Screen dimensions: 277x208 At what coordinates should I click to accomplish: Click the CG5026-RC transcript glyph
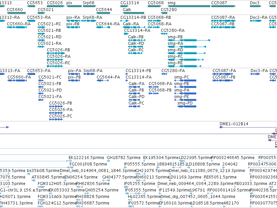pyautogui.click(x=55, y=66)
